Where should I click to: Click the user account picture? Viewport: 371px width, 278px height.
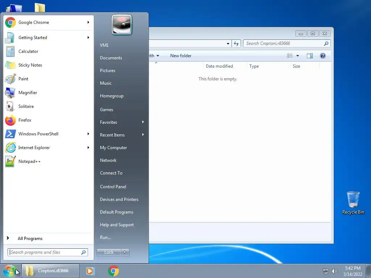122,25
